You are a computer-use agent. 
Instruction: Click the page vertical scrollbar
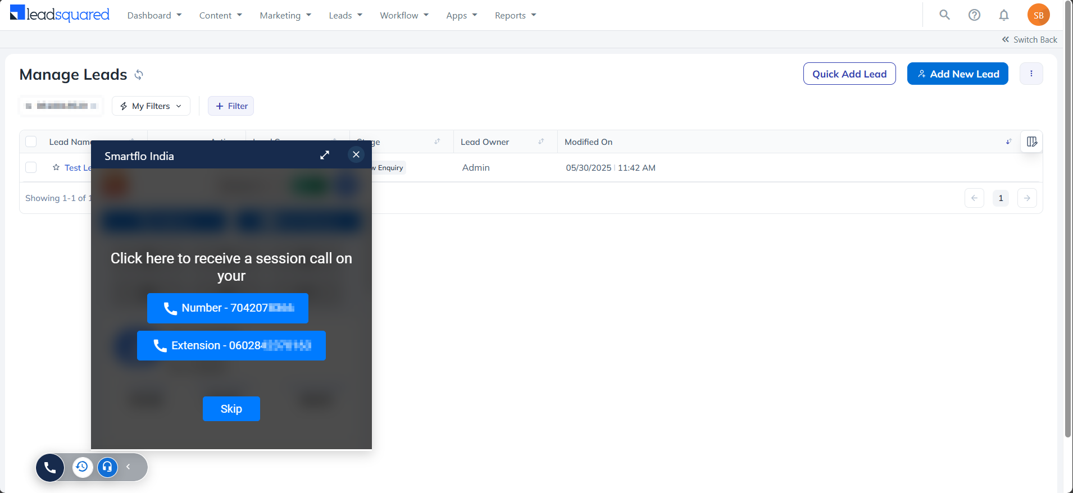[1068, 219]
